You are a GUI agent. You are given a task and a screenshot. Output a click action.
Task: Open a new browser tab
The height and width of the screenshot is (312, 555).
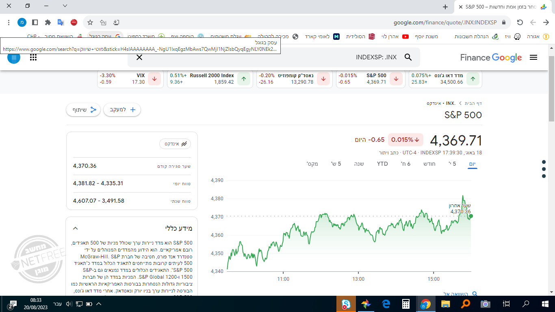point(445,6)
